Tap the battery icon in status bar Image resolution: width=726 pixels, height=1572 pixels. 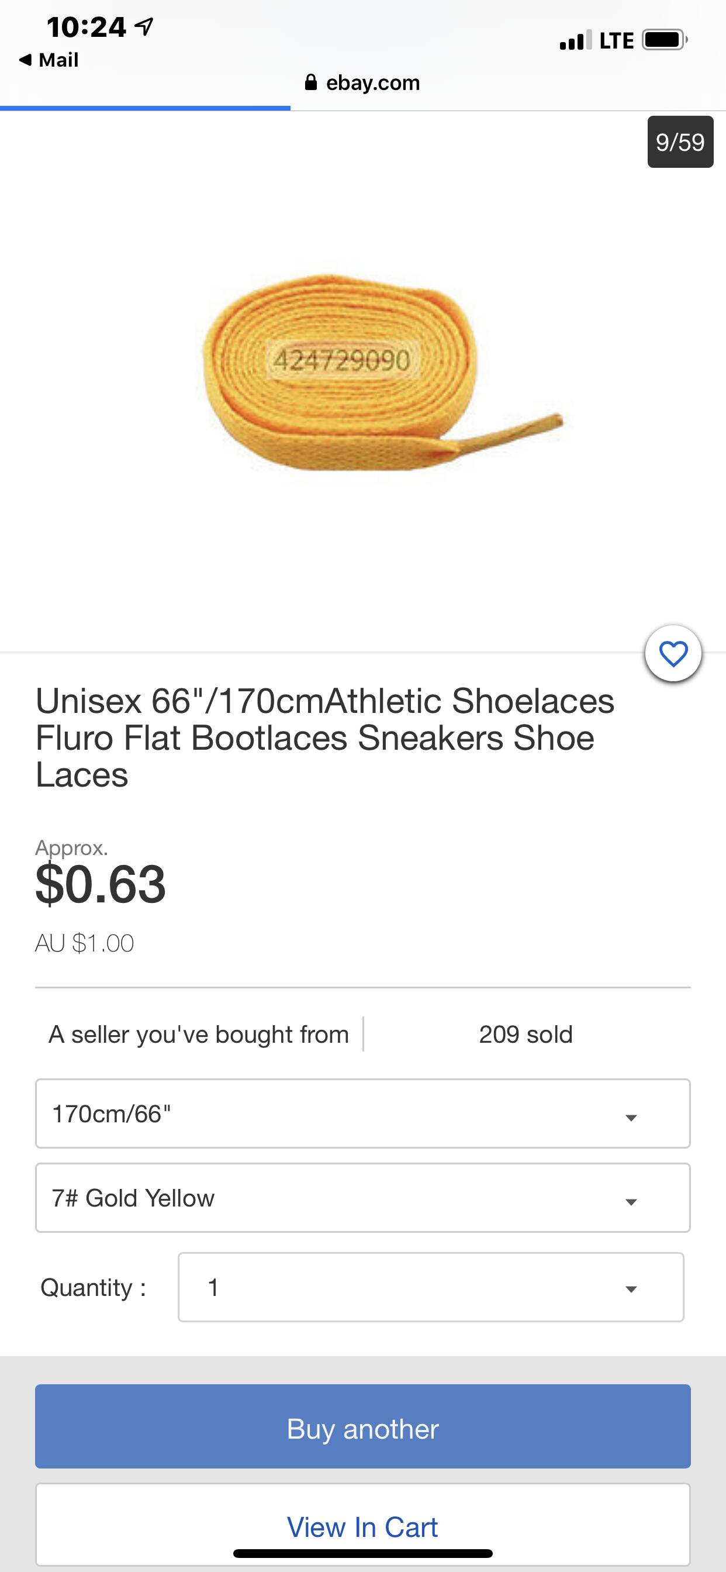point(664,40)
